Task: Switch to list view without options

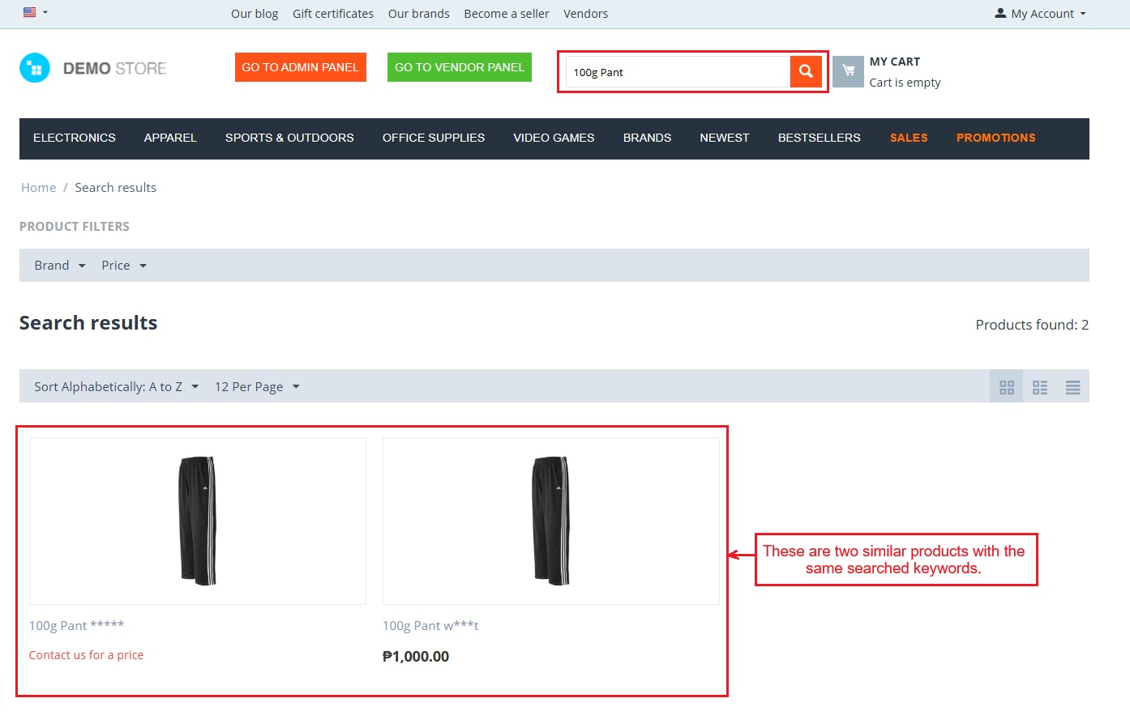Action: click(1039, 387)
